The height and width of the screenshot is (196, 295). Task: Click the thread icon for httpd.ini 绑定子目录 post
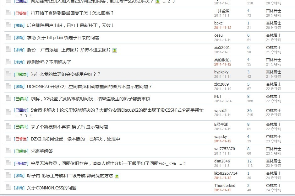pos(9,37)
